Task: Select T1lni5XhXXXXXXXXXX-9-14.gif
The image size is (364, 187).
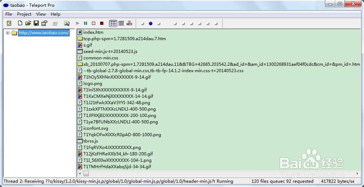Action: click(115, 90)
